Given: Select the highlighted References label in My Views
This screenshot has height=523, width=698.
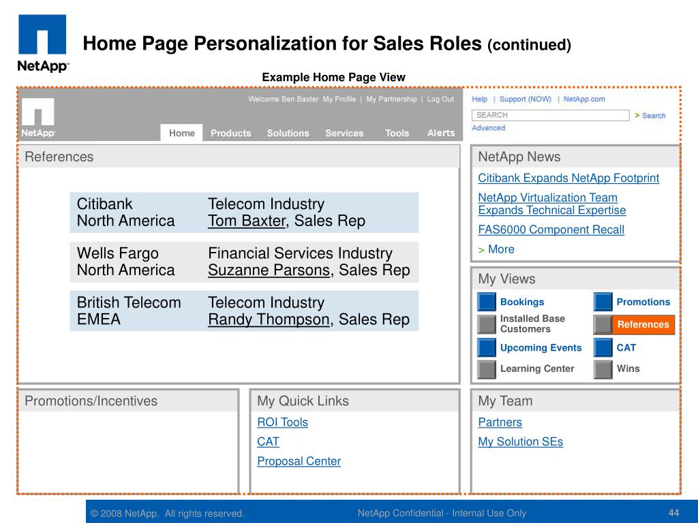Looking at the screenshot, I should pyautogui.click(x=643, y=324).
